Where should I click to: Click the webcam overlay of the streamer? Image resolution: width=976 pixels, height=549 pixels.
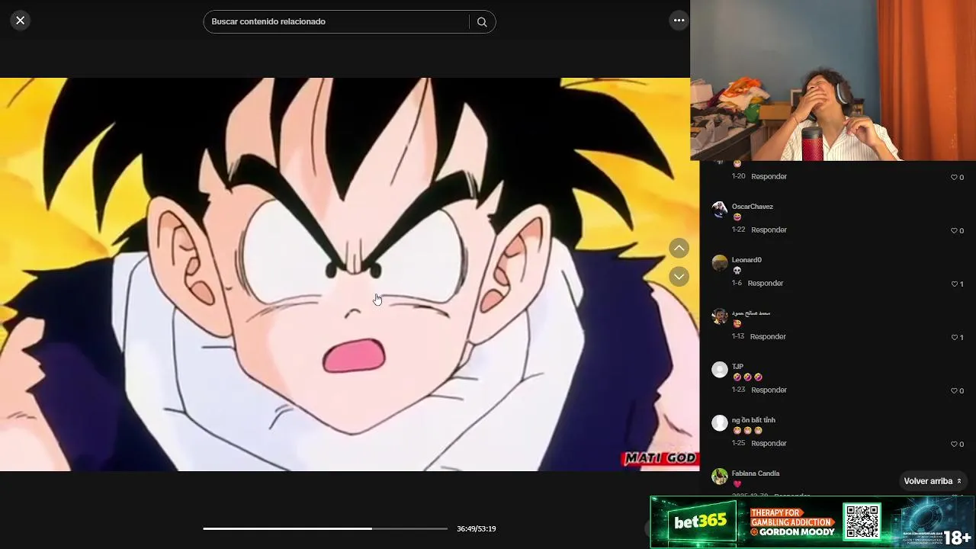pyautogui.click(x=833, y=80)
